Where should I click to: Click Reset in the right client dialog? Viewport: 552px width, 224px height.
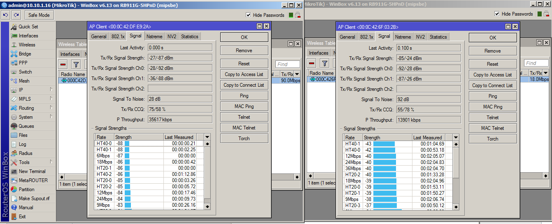click(493, 64)
